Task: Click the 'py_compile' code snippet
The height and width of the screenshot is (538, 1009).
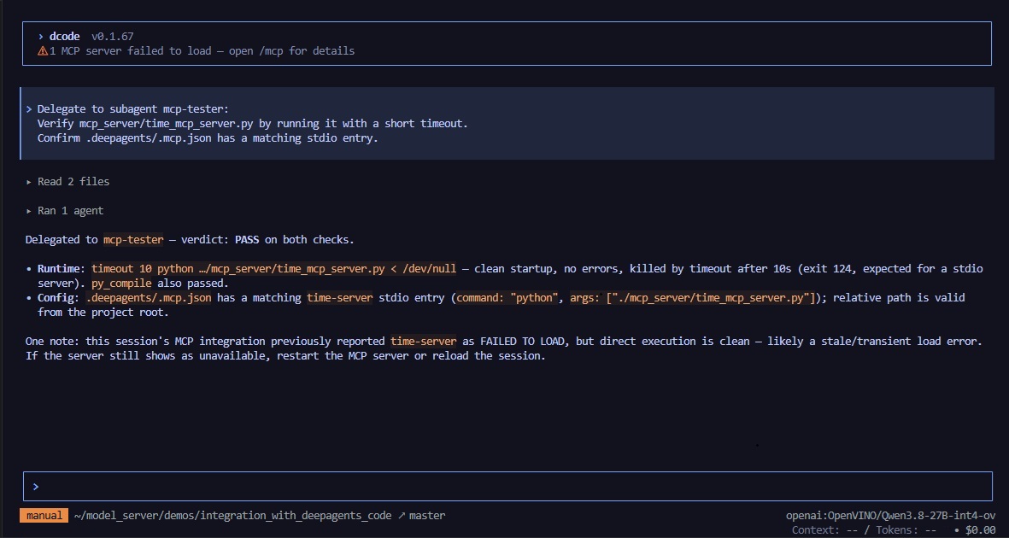Action: point(121,284)
